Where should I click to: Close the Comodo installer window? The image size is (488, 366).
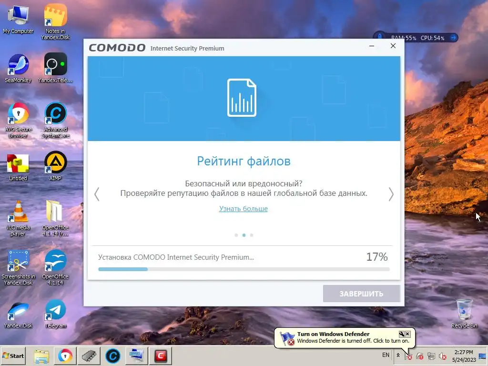tap(393, 46)
